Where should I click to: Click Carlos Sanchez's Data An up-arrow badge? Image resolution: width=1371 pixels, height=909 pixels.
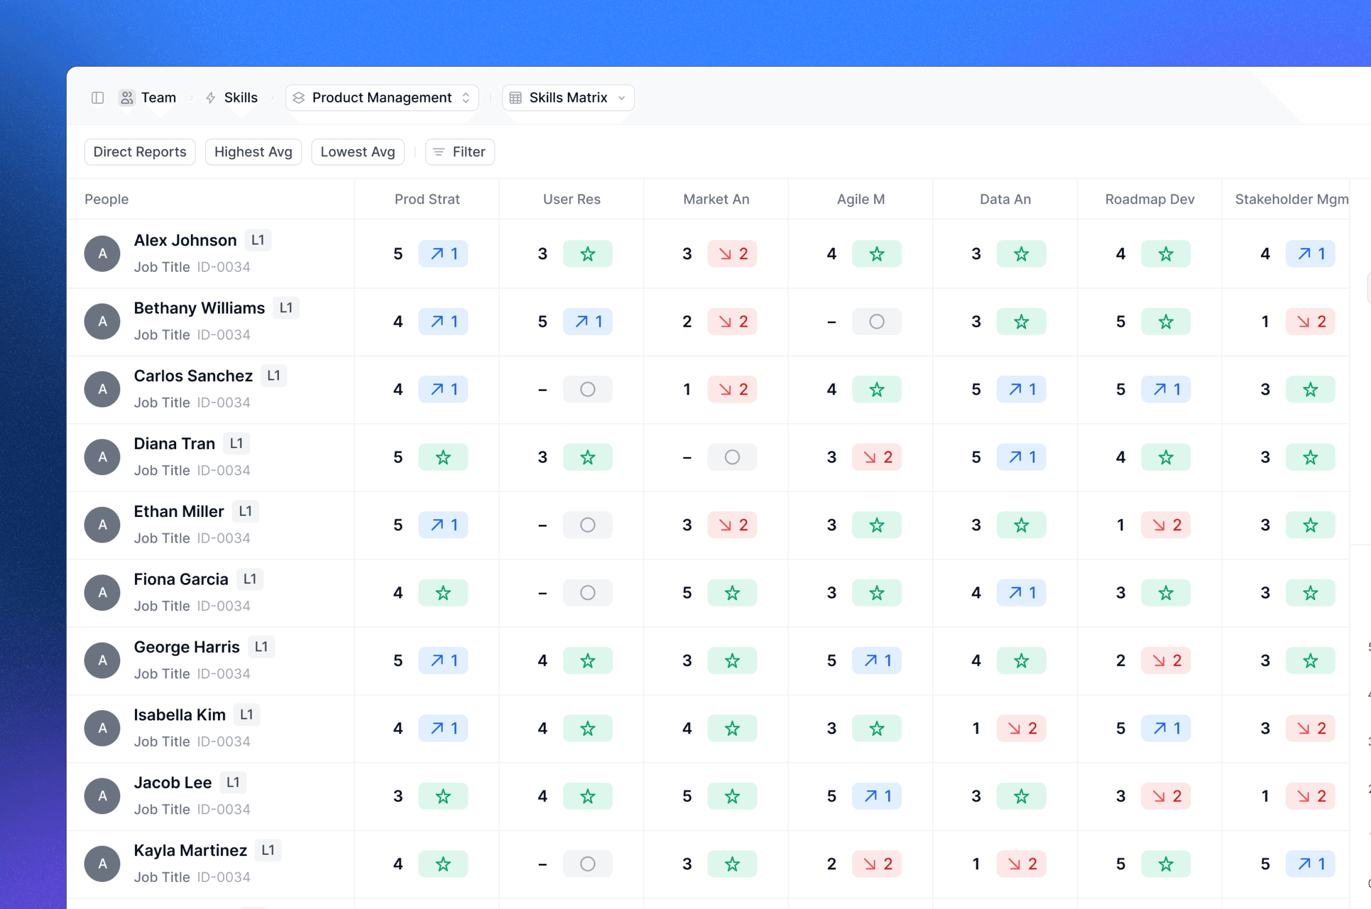1021,390
